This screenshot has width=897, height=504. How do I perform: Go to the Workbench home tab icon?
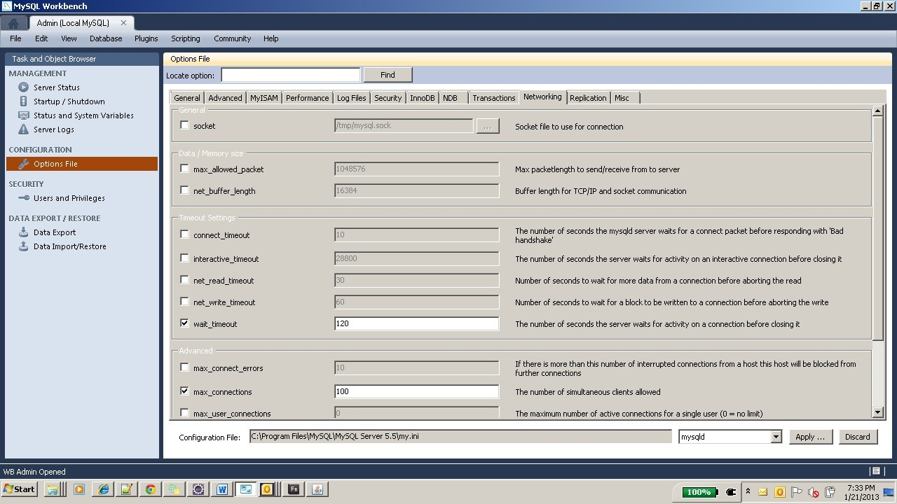(x=13, y=23)
